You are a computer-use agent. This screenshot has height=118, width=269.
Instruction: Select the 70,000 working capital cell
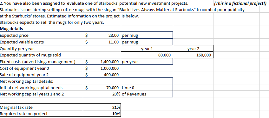(102, 88)
